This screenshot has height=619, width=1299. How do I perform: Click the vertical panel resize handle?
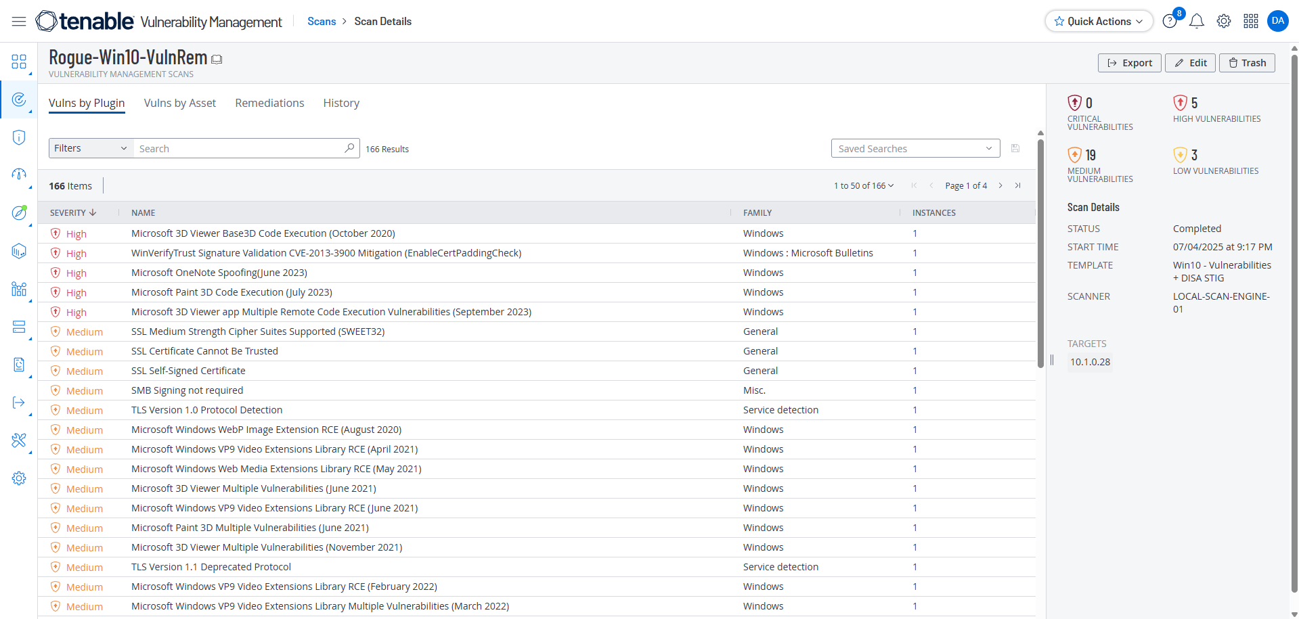(1052, 360)
